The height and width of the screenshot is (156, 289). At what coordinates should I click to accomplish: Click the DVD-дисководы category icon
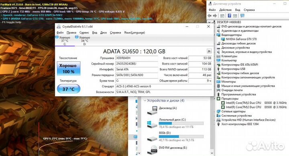tap(219, 26)
